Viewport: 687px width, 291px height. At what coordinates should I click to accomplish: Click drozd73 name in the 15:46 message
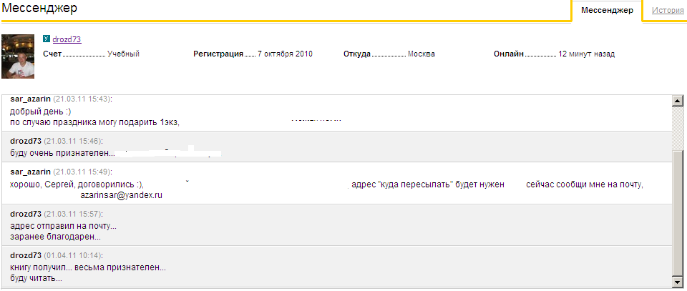pos(26,141)
